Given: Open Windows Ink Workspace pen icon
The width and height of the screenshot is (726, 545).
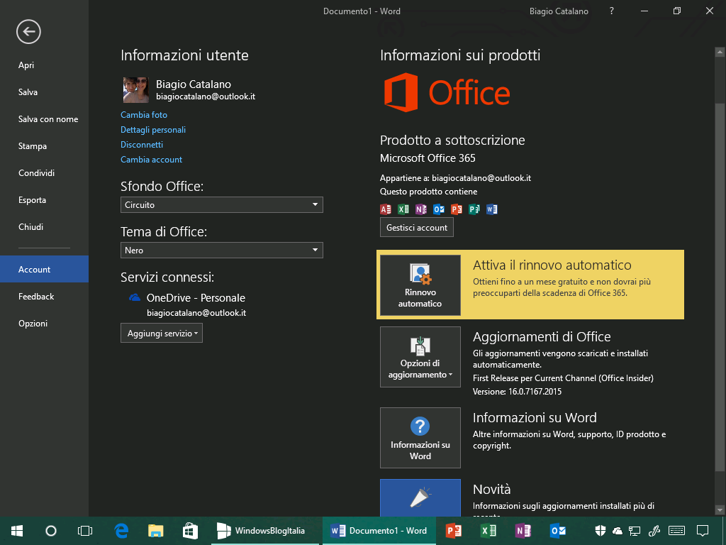Looking at the screenshot, I should [x=654, y=531].
